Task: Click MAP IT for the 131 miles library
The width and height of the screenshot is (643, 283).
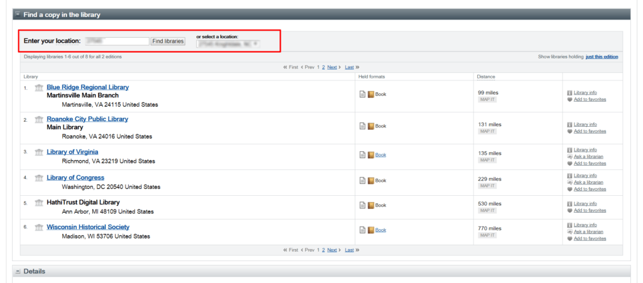Action: click(487, 132)
